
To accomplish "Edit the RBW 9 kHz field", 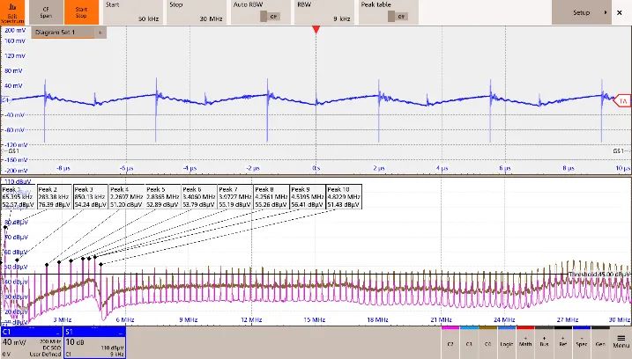I will [324, 12].
